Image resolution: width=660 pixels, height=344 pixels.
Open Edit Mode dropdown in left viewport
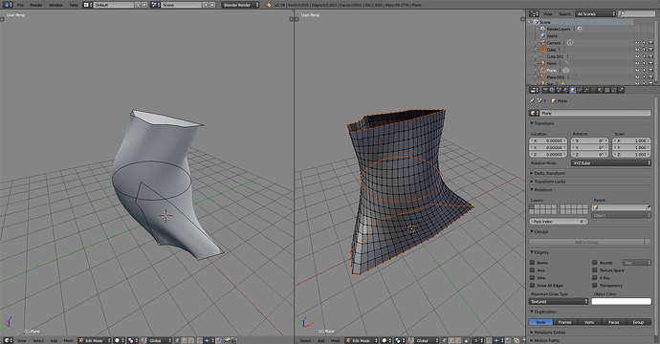(95, 340)
